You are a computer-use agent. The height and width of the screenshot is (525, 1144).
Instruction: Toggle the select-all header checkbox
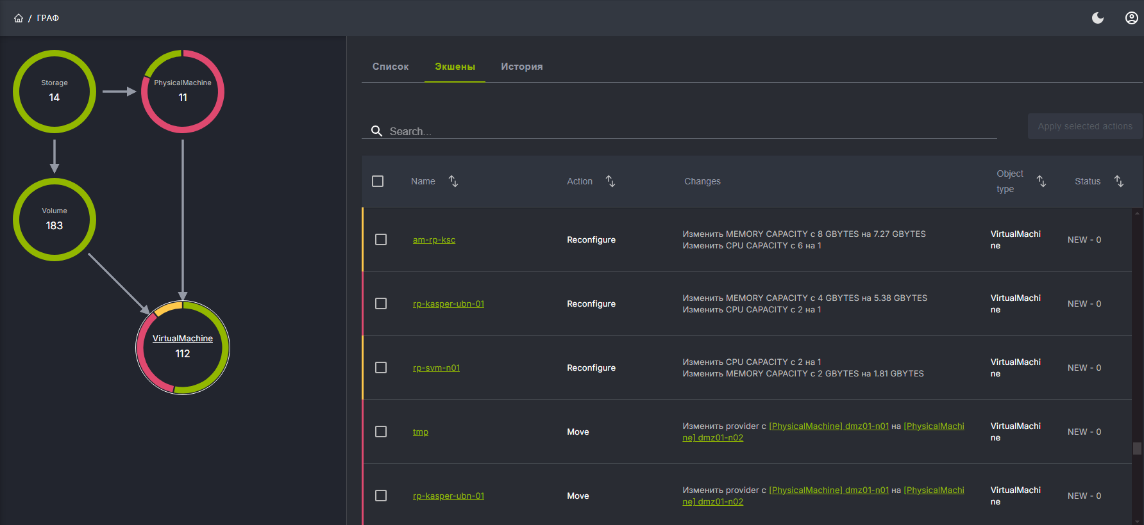click(378, 181)
